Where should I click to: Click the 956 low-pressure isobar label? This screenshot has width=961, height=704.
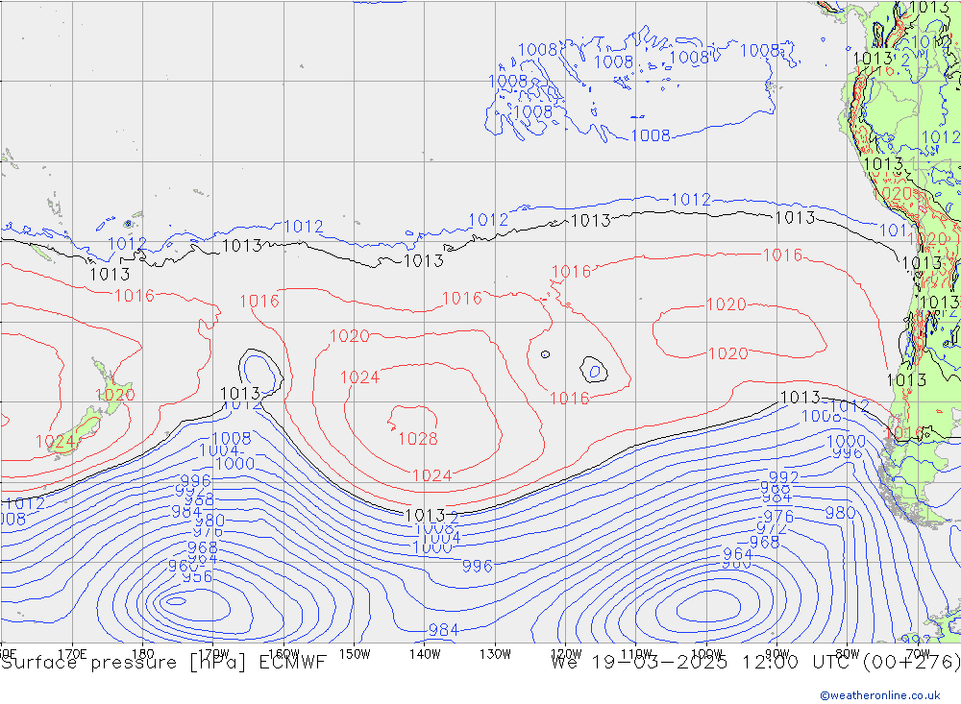point(197,576)
